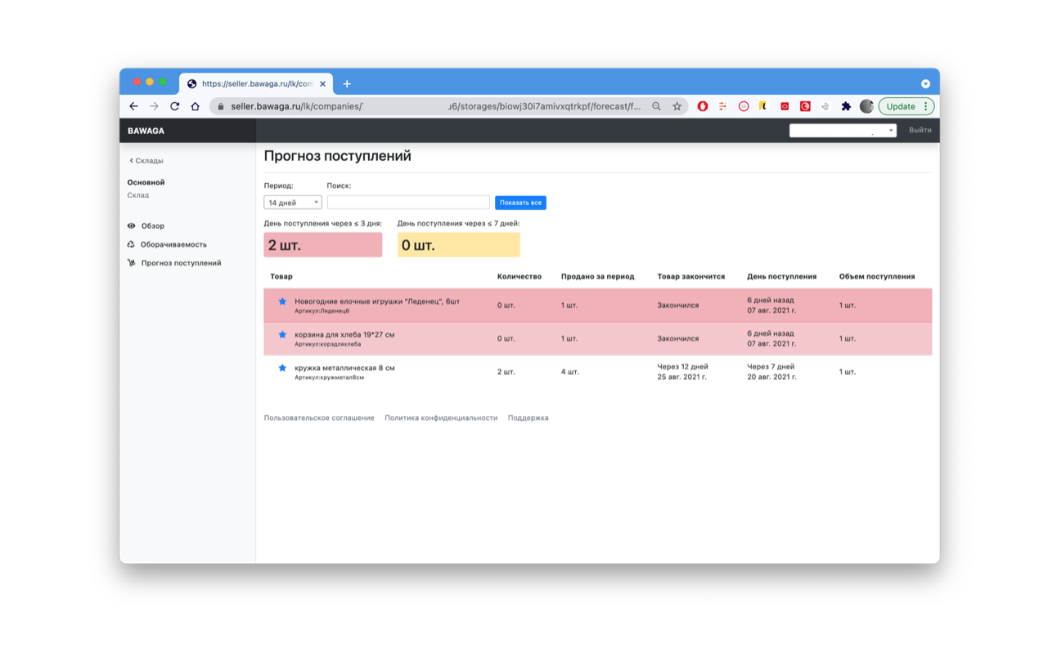Open the orange sliders extension icon

pos(722,106)
